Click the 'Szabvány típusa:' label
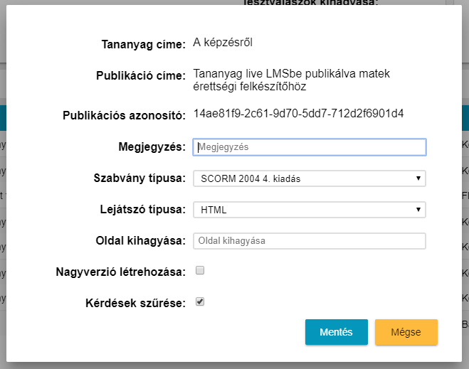Image resolution: width=469 pixels, height=369 pixels. tap(139, 178)
